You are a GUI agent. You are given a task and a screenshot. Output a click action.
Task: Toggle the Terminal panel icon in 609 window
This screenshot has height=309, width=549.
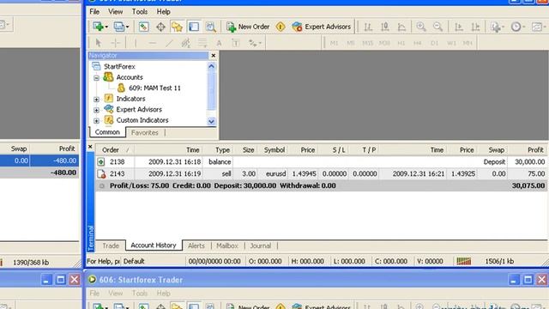194,27
